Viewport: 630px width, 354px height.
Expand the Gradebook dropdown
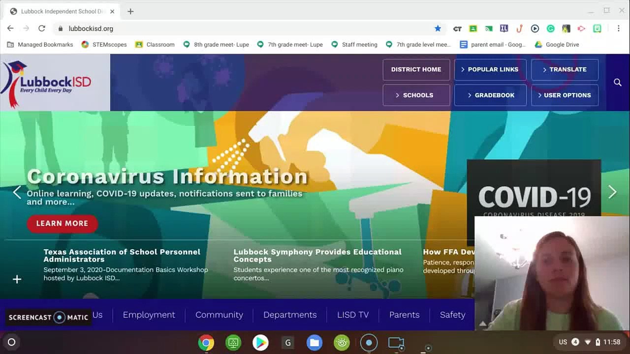(490, 95)
